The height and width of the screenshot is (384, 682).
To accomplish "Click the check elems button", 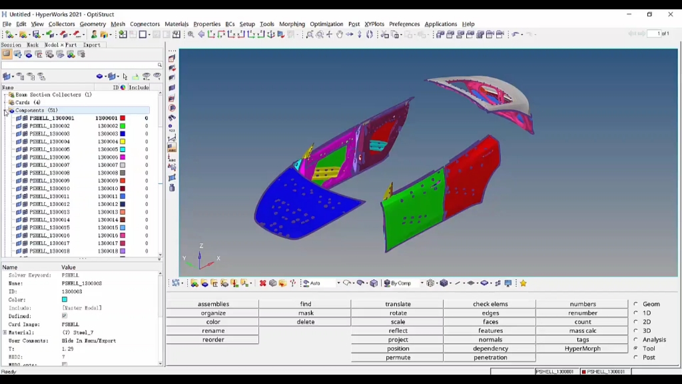I will [x=490, y=304].
